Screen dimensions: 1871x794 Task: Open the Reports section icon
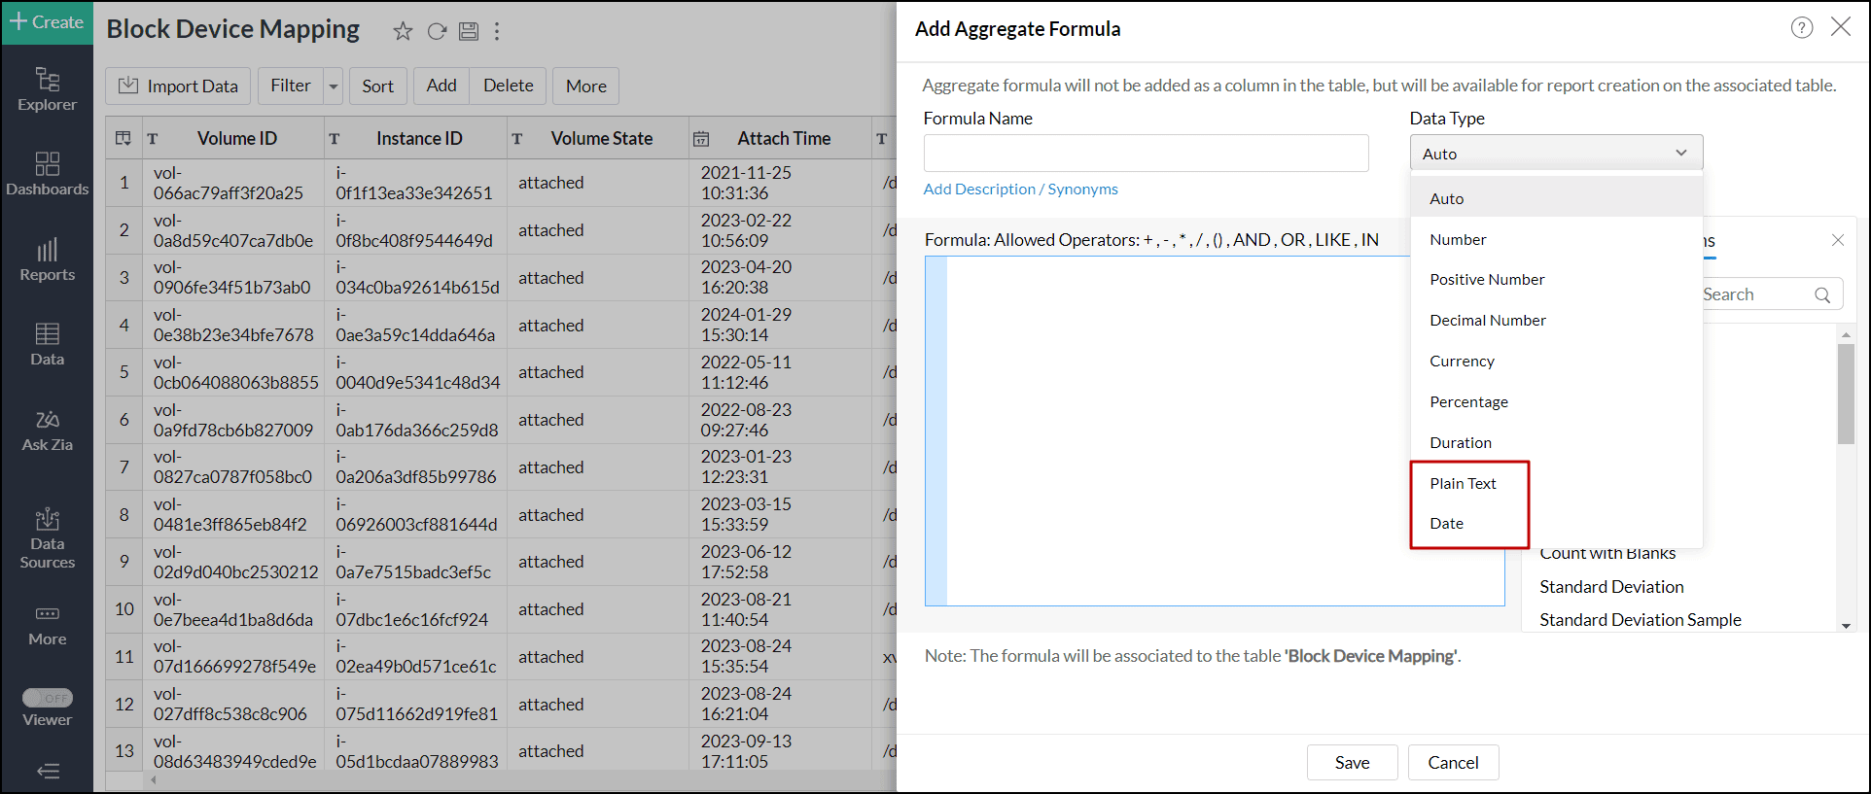(x=47, y=250)
